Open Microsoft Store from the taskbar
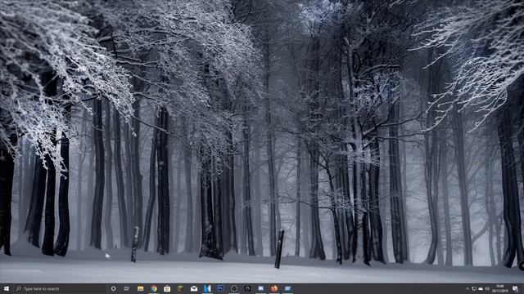 (167, 288)
